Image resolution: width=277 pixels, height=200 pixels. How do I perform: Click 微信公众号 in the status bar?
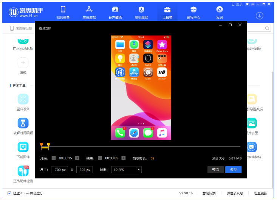coord(235,193)
